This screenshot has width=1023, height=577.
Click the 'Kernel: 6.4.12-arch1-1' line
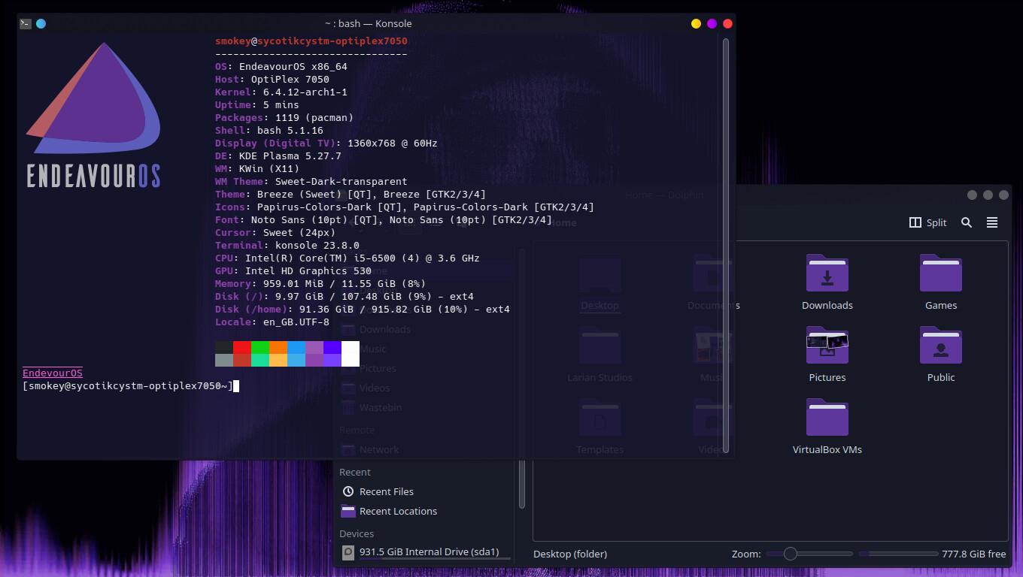[x=281, y=92]
